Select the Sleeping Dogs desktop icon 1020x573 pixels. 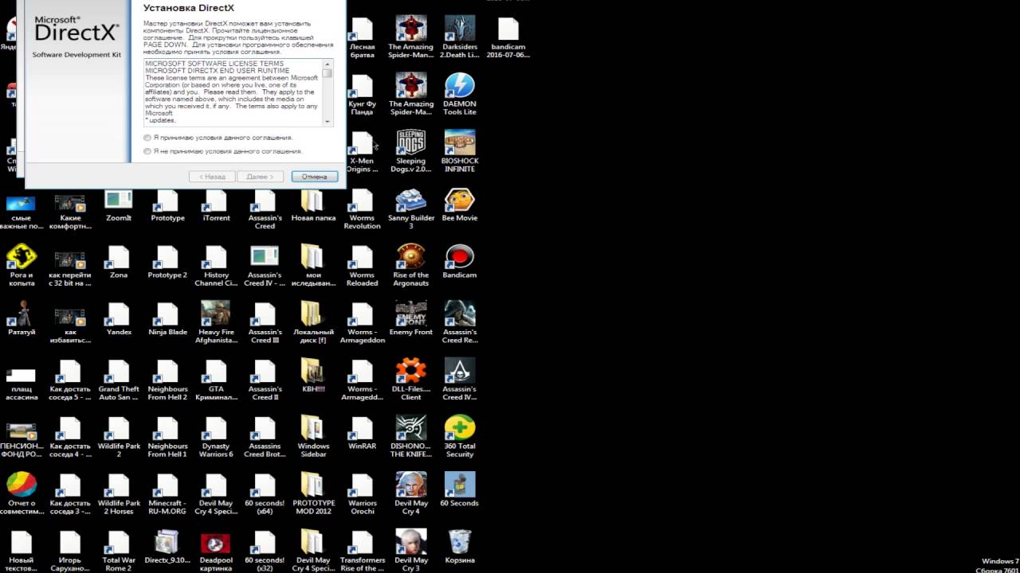pyautogui.click(x=411, y=151)
